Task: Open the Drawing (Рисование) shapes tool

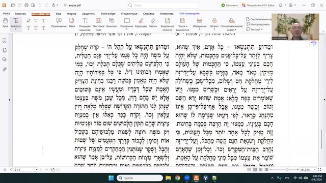Action: point(127,22)
